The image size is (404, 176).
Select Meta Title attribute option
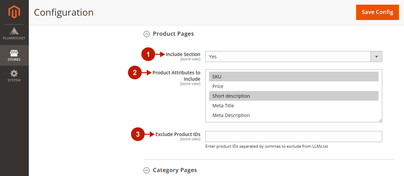[293, 106]
